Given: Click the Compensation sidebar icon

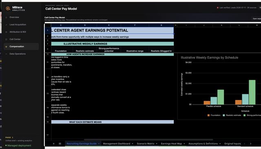Looking at the screenshot, I should point(7,47).
